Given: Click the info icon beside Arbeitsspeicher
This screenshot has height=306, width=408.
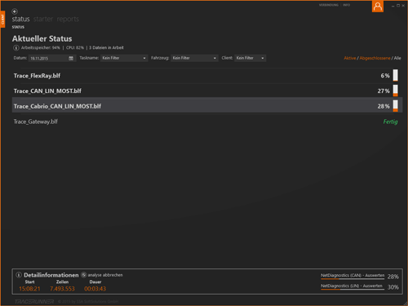Looking at the screenshot, I should coord(16,48).
